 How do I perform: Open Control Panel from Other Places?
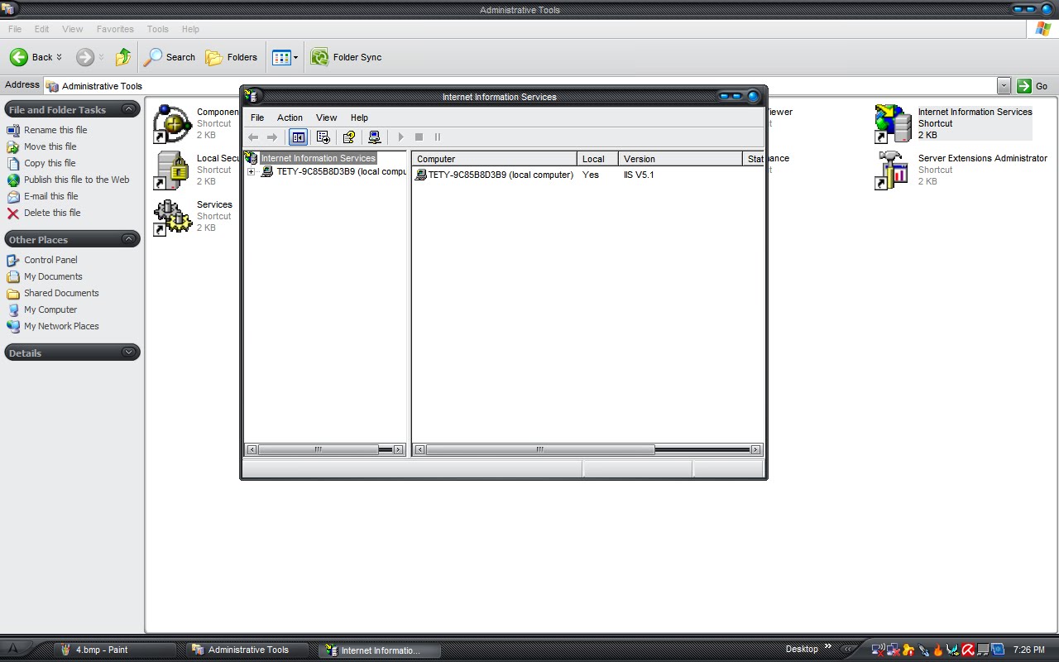point(50,260)
